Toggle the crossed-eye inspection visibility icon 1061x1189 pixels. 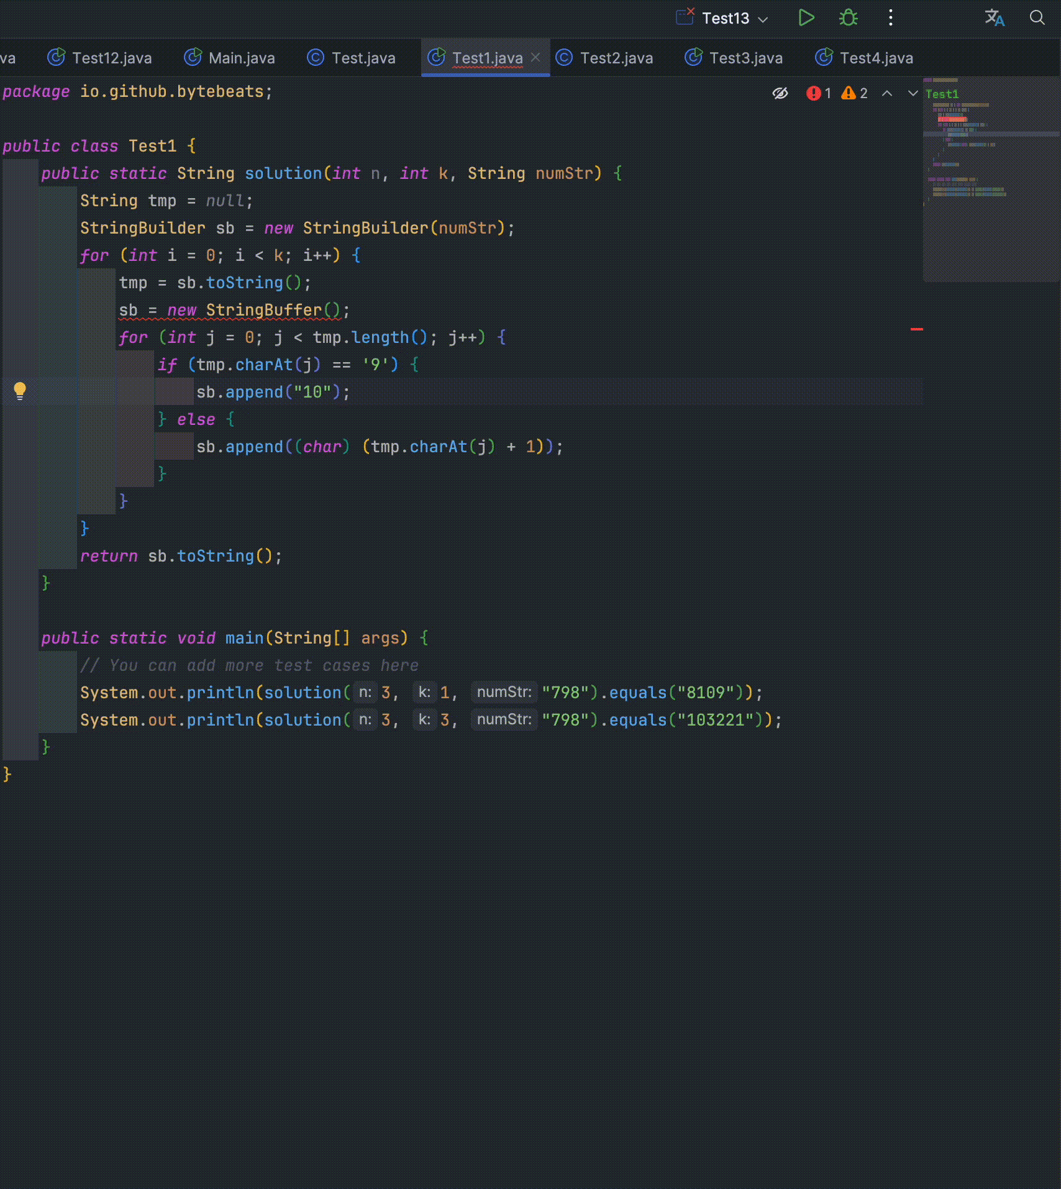[780, 93]
